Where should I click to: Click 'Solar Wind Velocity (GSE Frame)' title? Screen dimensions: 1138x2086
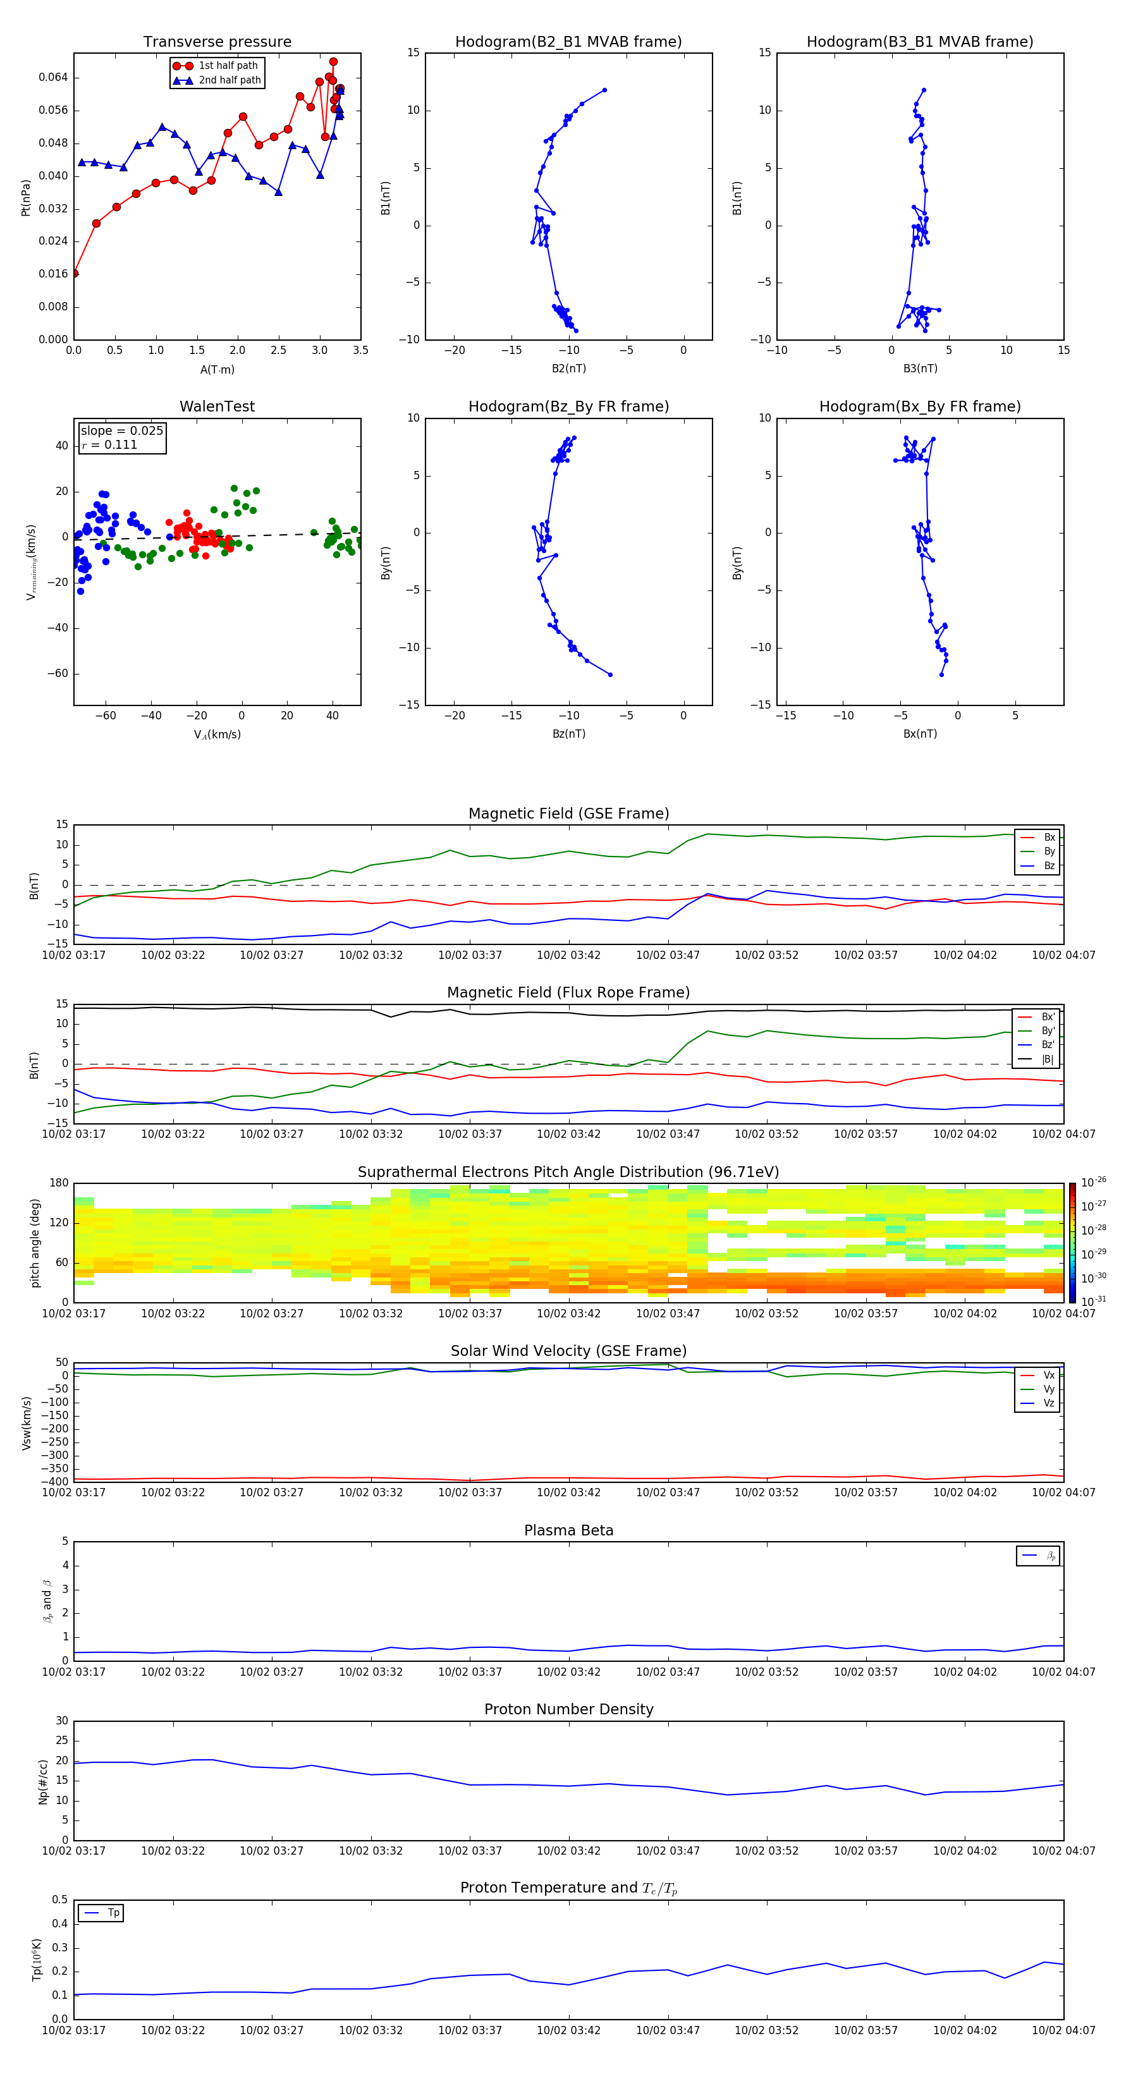568,1351
